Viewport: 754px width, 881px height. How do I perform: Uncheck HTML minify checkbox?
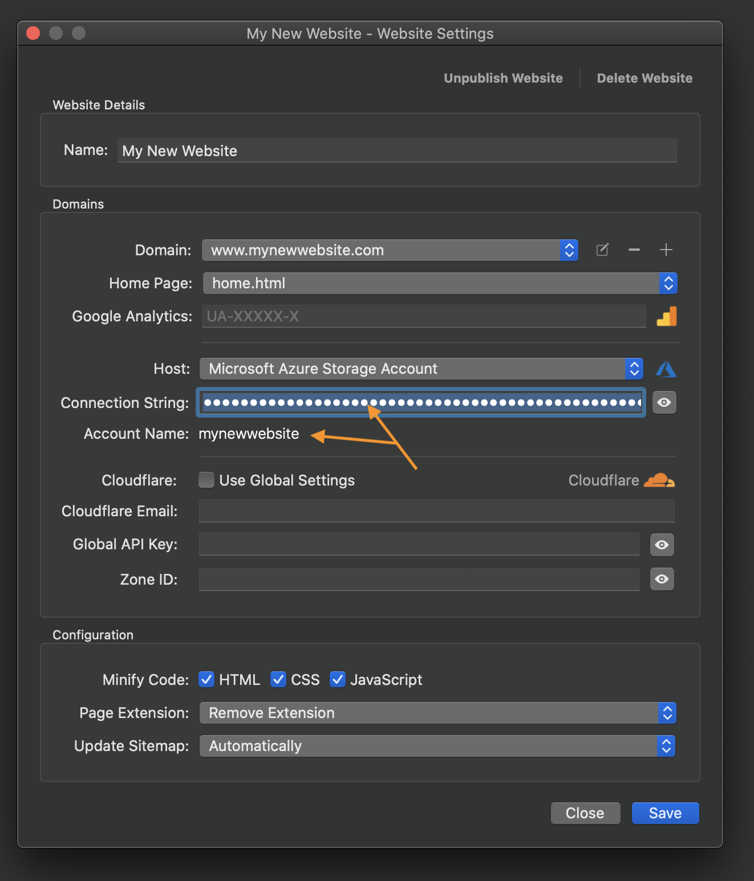coord(206,679)
